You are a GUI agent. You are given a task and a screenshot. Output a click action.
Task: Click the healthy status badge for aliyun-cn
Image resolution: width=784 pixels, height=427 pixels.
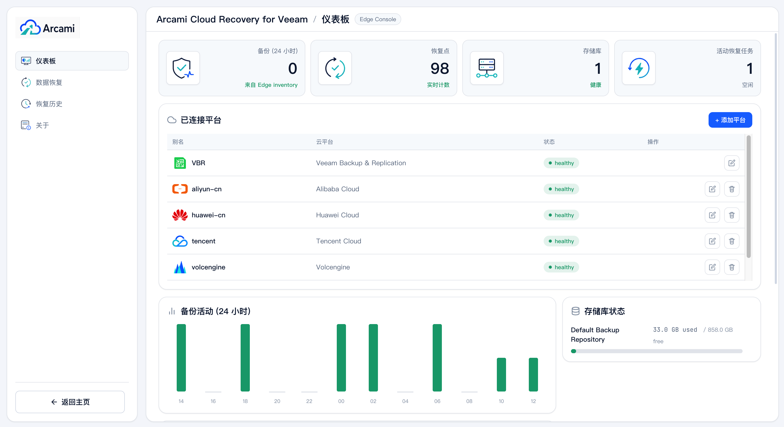561,189
